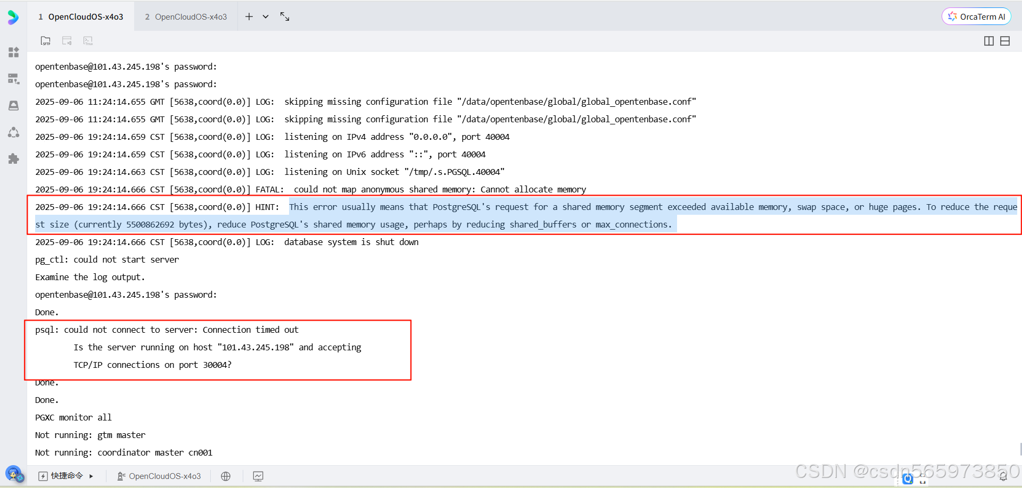Open the SFTP file transfer panel
Viewport: 1022px width, 488px height.
45,40
